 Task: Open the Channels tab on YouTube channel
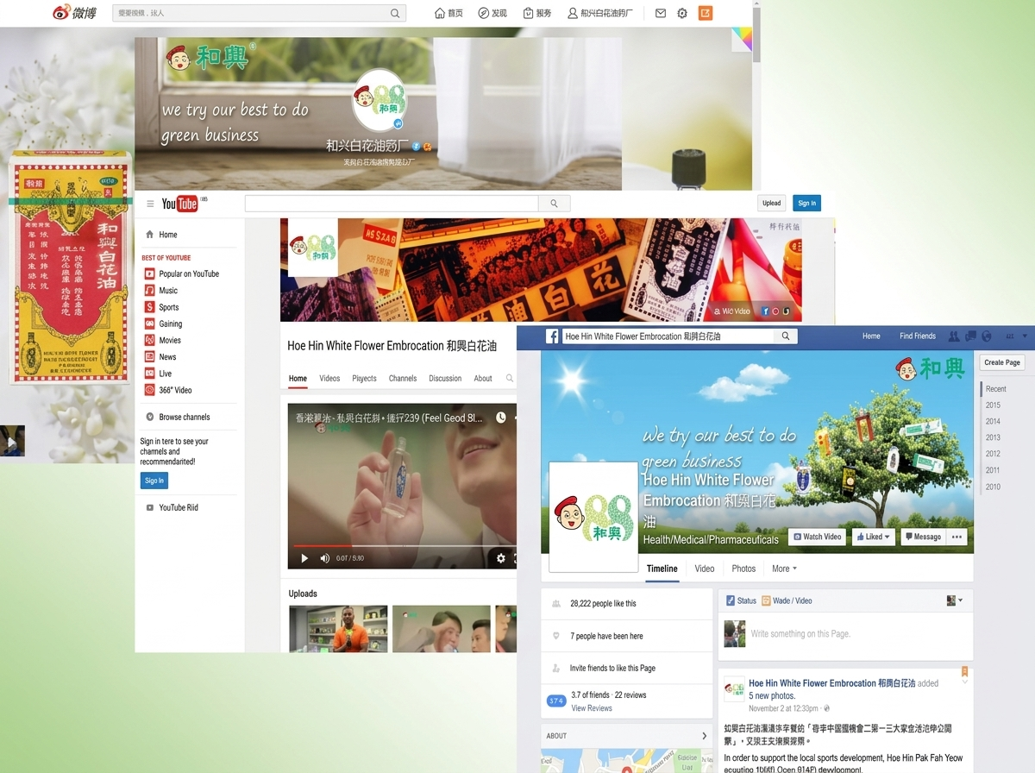(403, 378)
